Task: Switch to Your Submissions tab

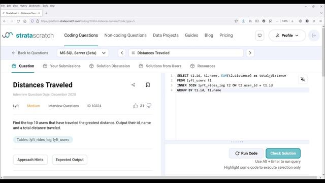Action: click(62, 66)
